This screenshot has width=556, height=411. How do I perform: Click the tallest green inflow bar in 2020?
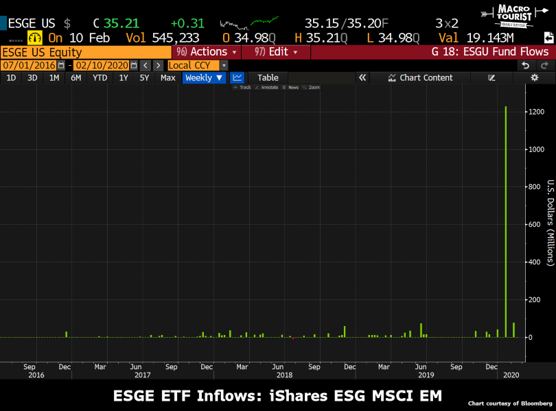[x=506, y=222]
